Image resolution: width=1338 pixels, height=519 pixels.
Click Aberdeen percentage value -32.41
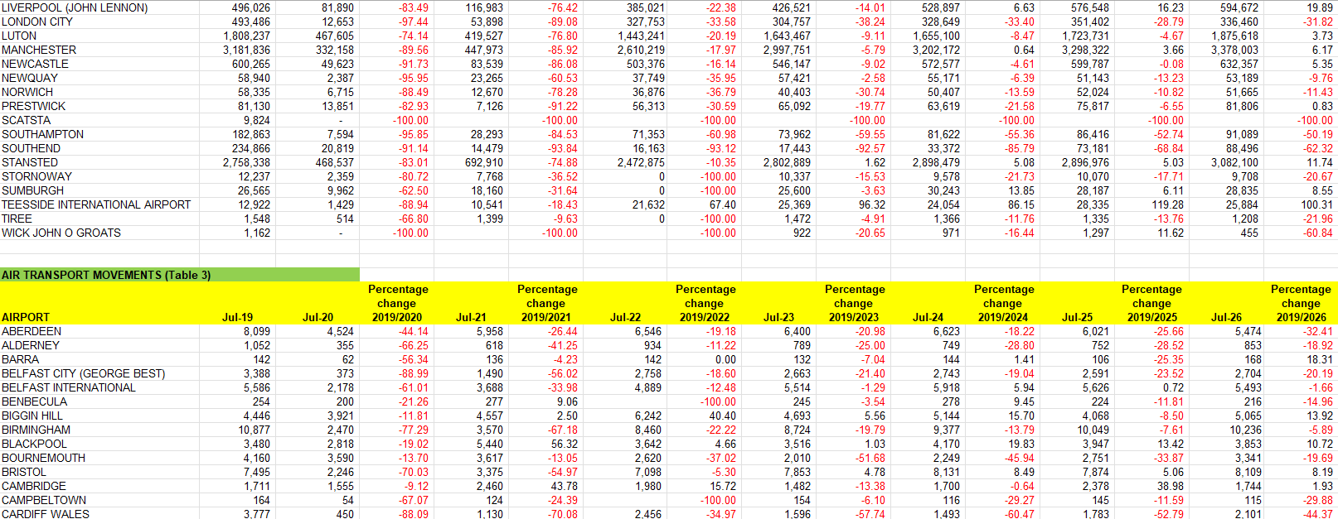point(1318,331)
